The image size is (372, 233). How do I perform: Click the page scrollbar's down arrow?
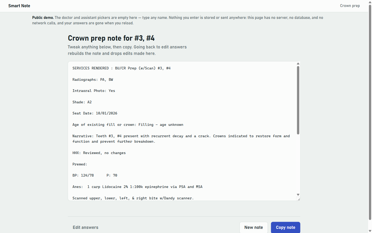370,231
